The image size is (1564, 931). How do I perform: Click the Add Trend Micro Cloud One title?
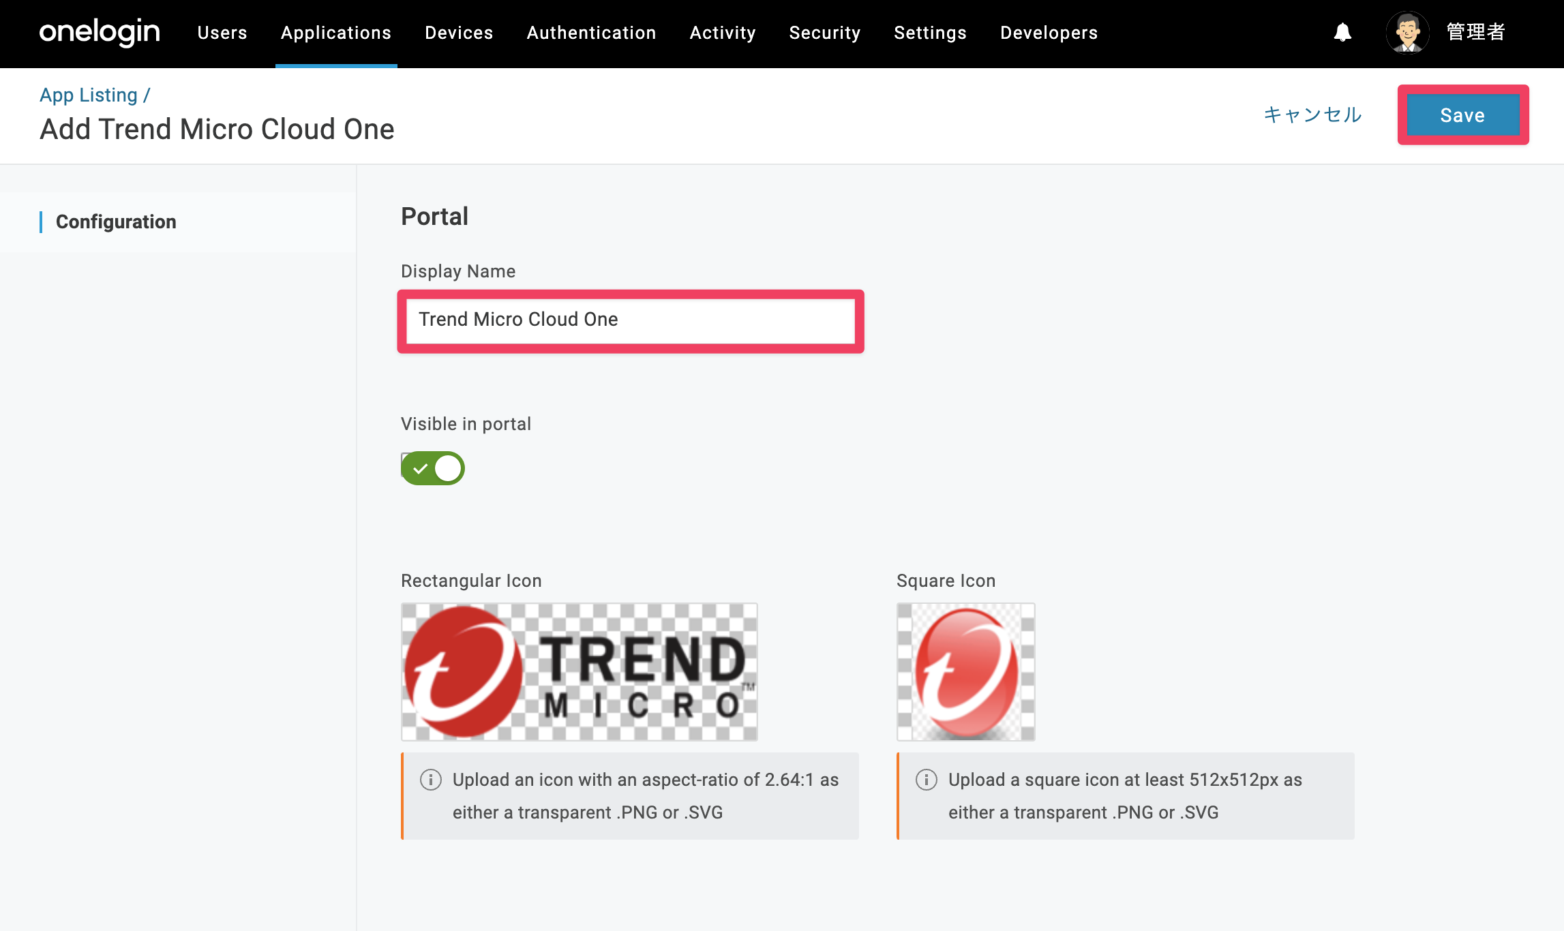tap(217, 129)
